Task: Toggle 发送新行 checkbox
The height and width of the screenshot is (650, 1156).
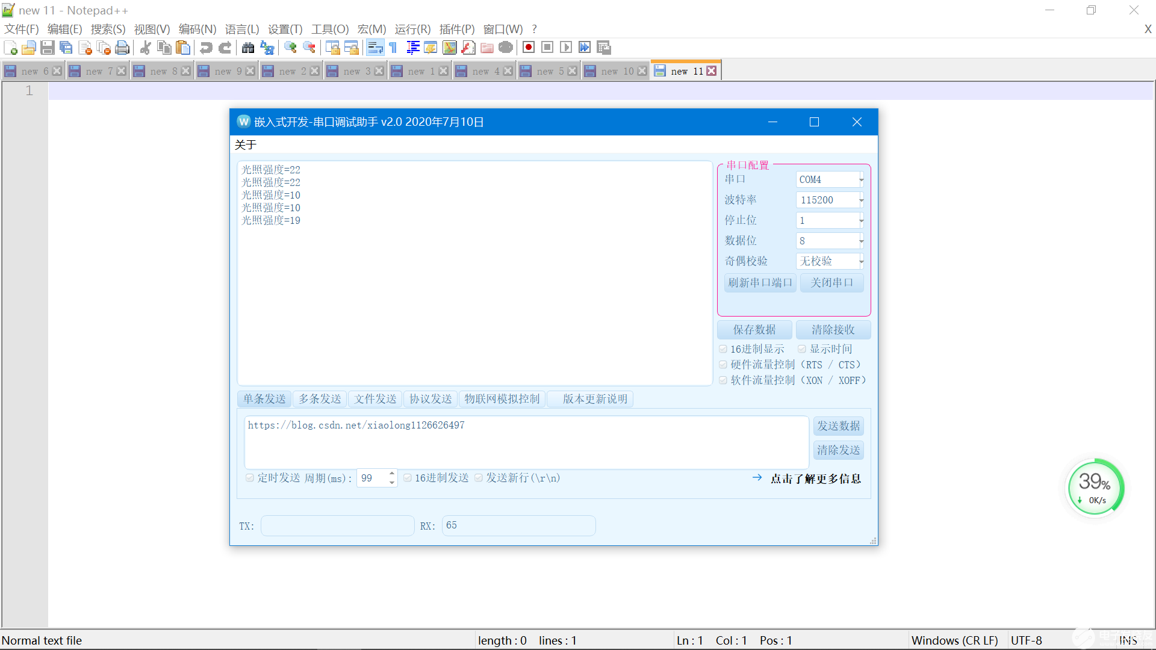Action: (x=477, y=478)
